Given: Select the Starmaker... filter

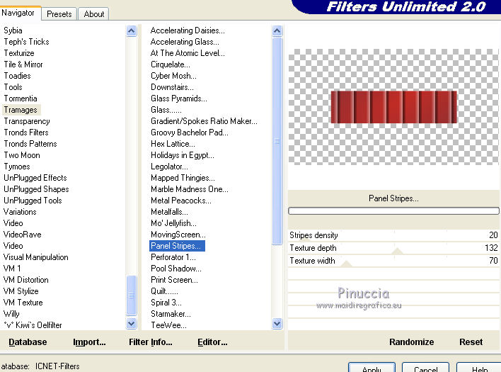Looking at the screenshot, I should coord(171,314).
